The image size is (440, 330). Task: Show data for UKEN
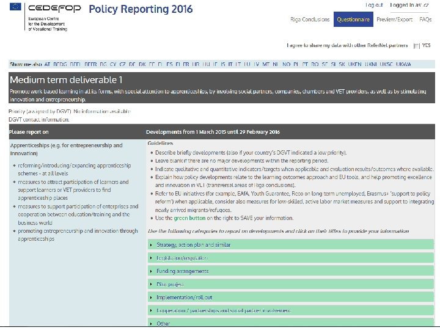pos(354,64)
